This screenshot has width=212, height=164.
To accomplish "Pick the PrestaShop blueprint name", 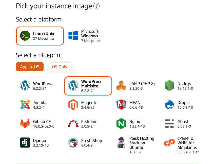I will 91,141.
